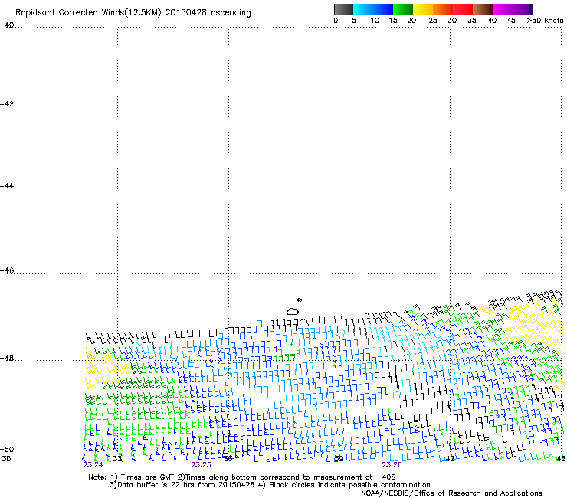Viewport: 567px width, 498px height.
Task: Click the 23:25 time marker
Action: click(x=201, y=465)
